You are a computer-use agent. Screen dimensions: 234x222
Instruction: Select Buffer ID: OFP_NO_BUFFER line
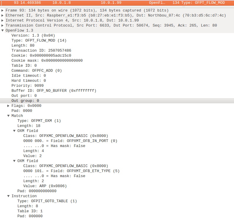(x=54, y=91)
